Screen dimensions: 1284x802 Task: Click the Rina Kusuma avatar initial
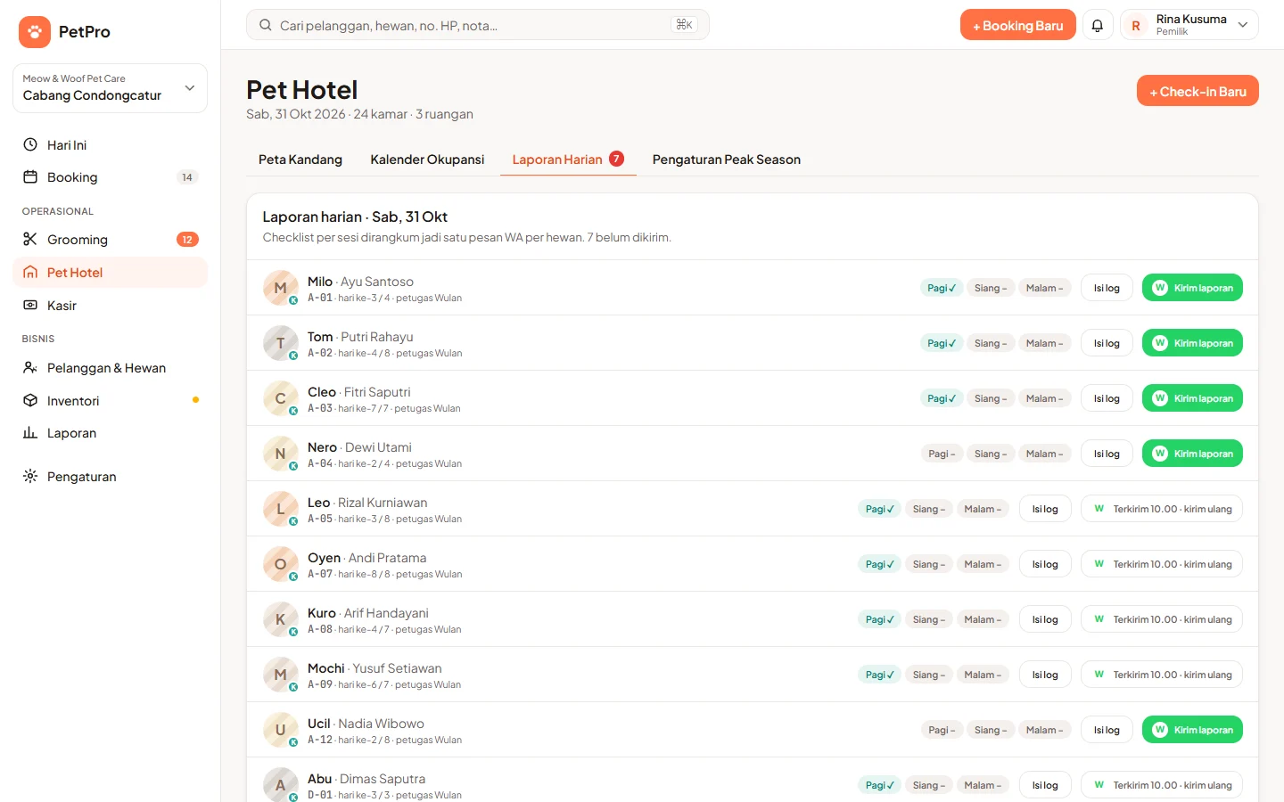(x=1136, y=26)
